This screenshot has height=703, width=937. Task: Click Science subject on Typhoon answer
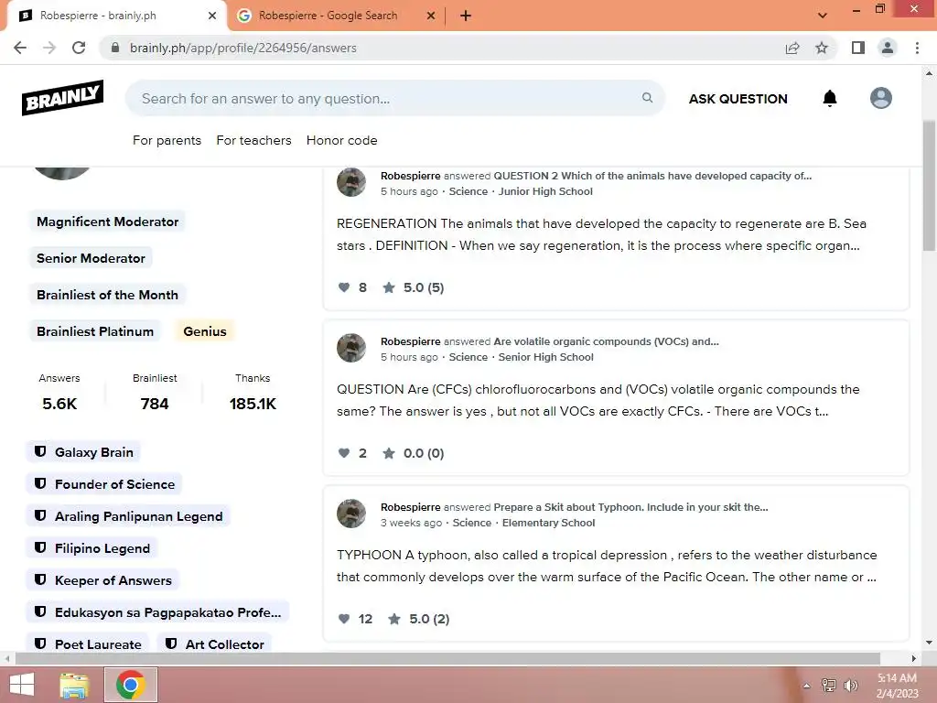click(472, 523)
